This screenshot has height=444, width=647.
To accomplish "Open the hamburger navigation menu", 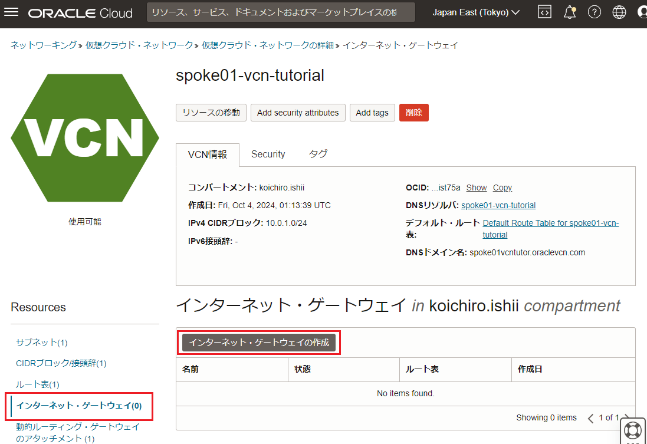I will click(12, 12).
